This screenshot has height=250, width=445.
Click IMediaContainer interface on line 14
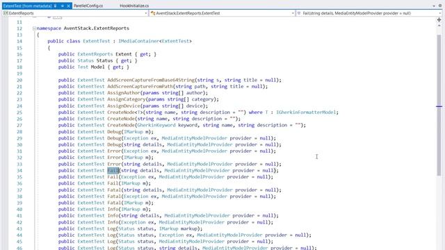(x=138, y=41)
